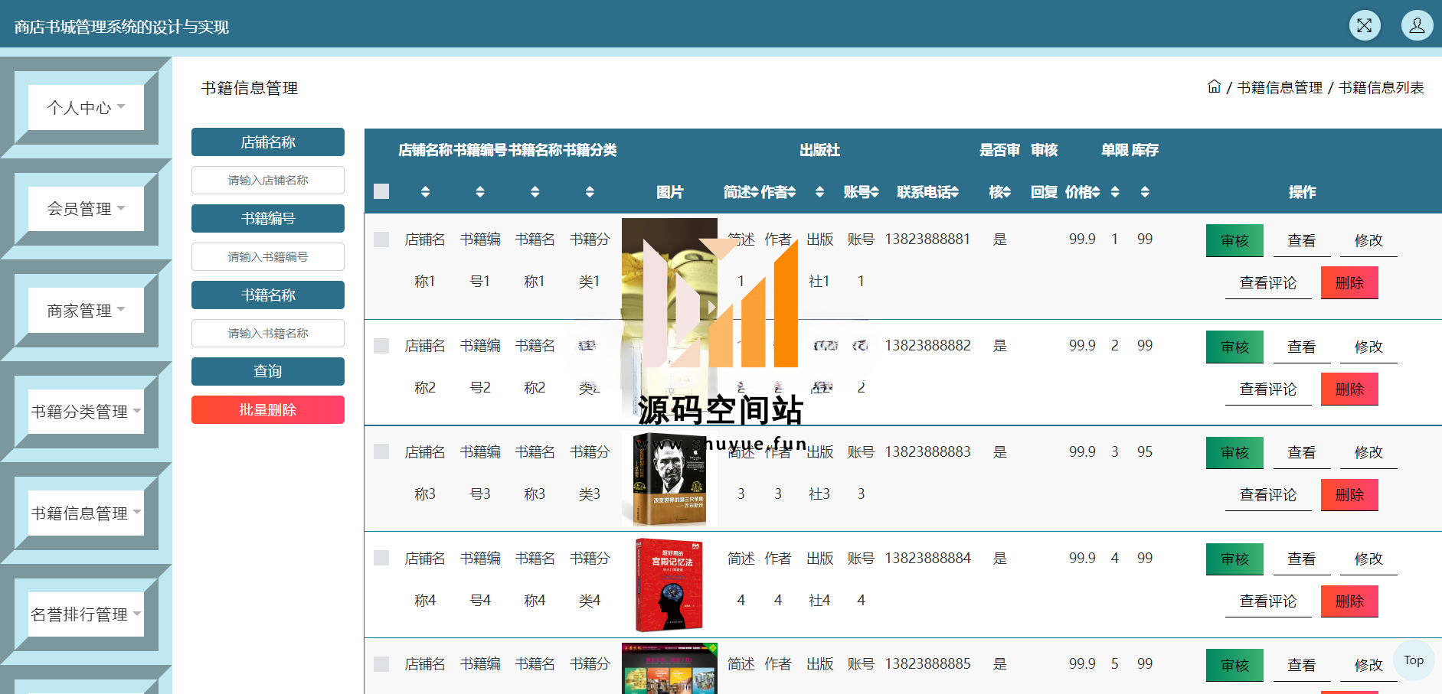Click 修改 for row 13823888881
1442x694 pixels.
(x=1368, y=240)
